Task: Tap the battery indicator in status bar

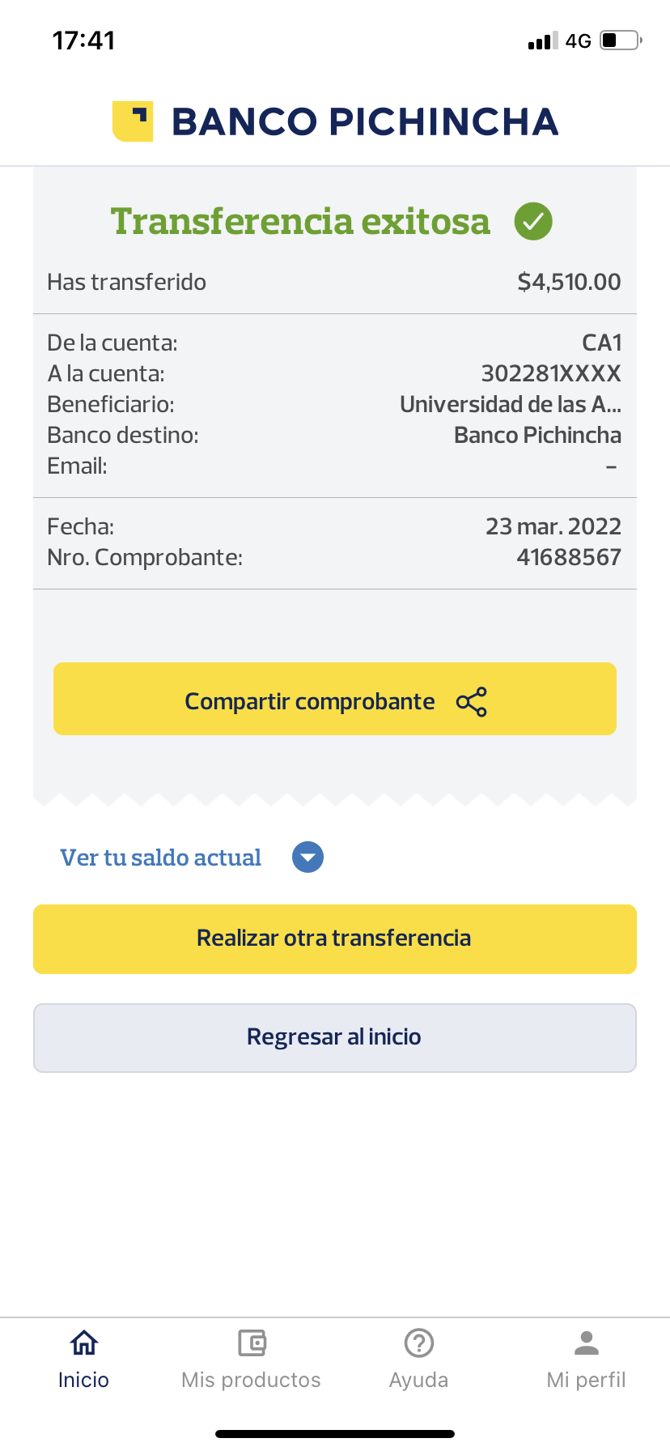Action: [621, 40]
